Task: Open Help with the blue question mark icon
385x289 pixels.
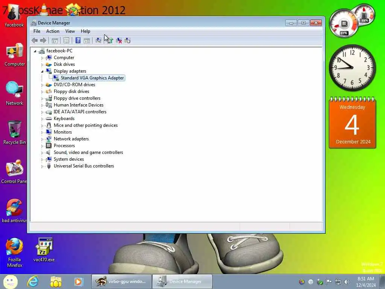Action: pos(78,40)
